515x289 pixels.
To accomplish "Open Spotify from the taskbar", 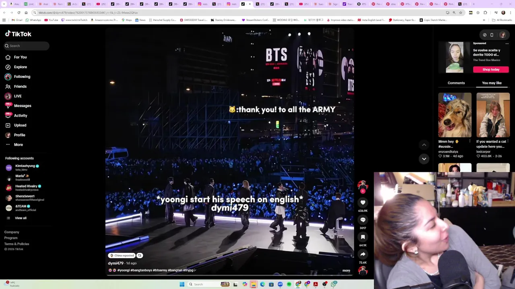I will pyautogui.click(x=289, y=284).
